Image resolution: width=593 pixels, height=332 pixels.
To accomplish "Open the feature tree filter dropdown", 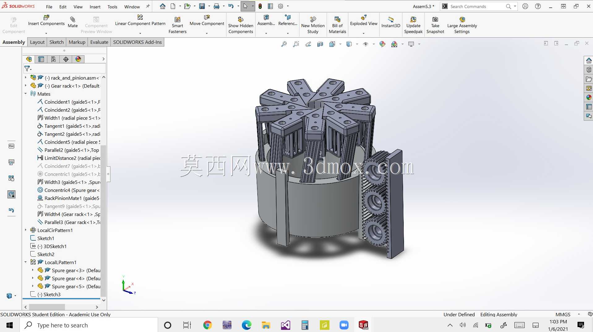I will pos(28,68).
